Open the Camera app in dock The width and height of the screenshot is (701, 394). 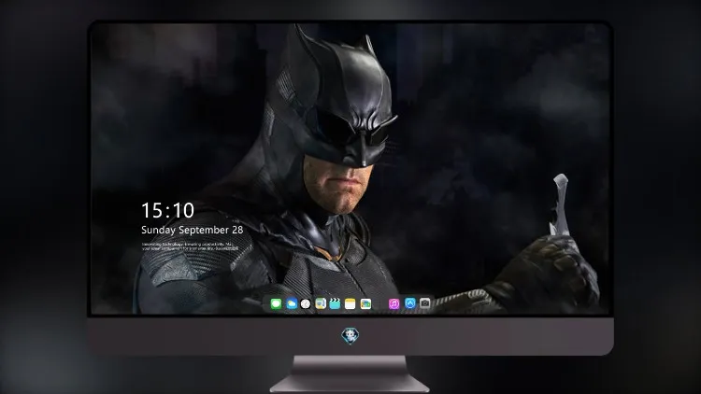click(x=424, y=303)
